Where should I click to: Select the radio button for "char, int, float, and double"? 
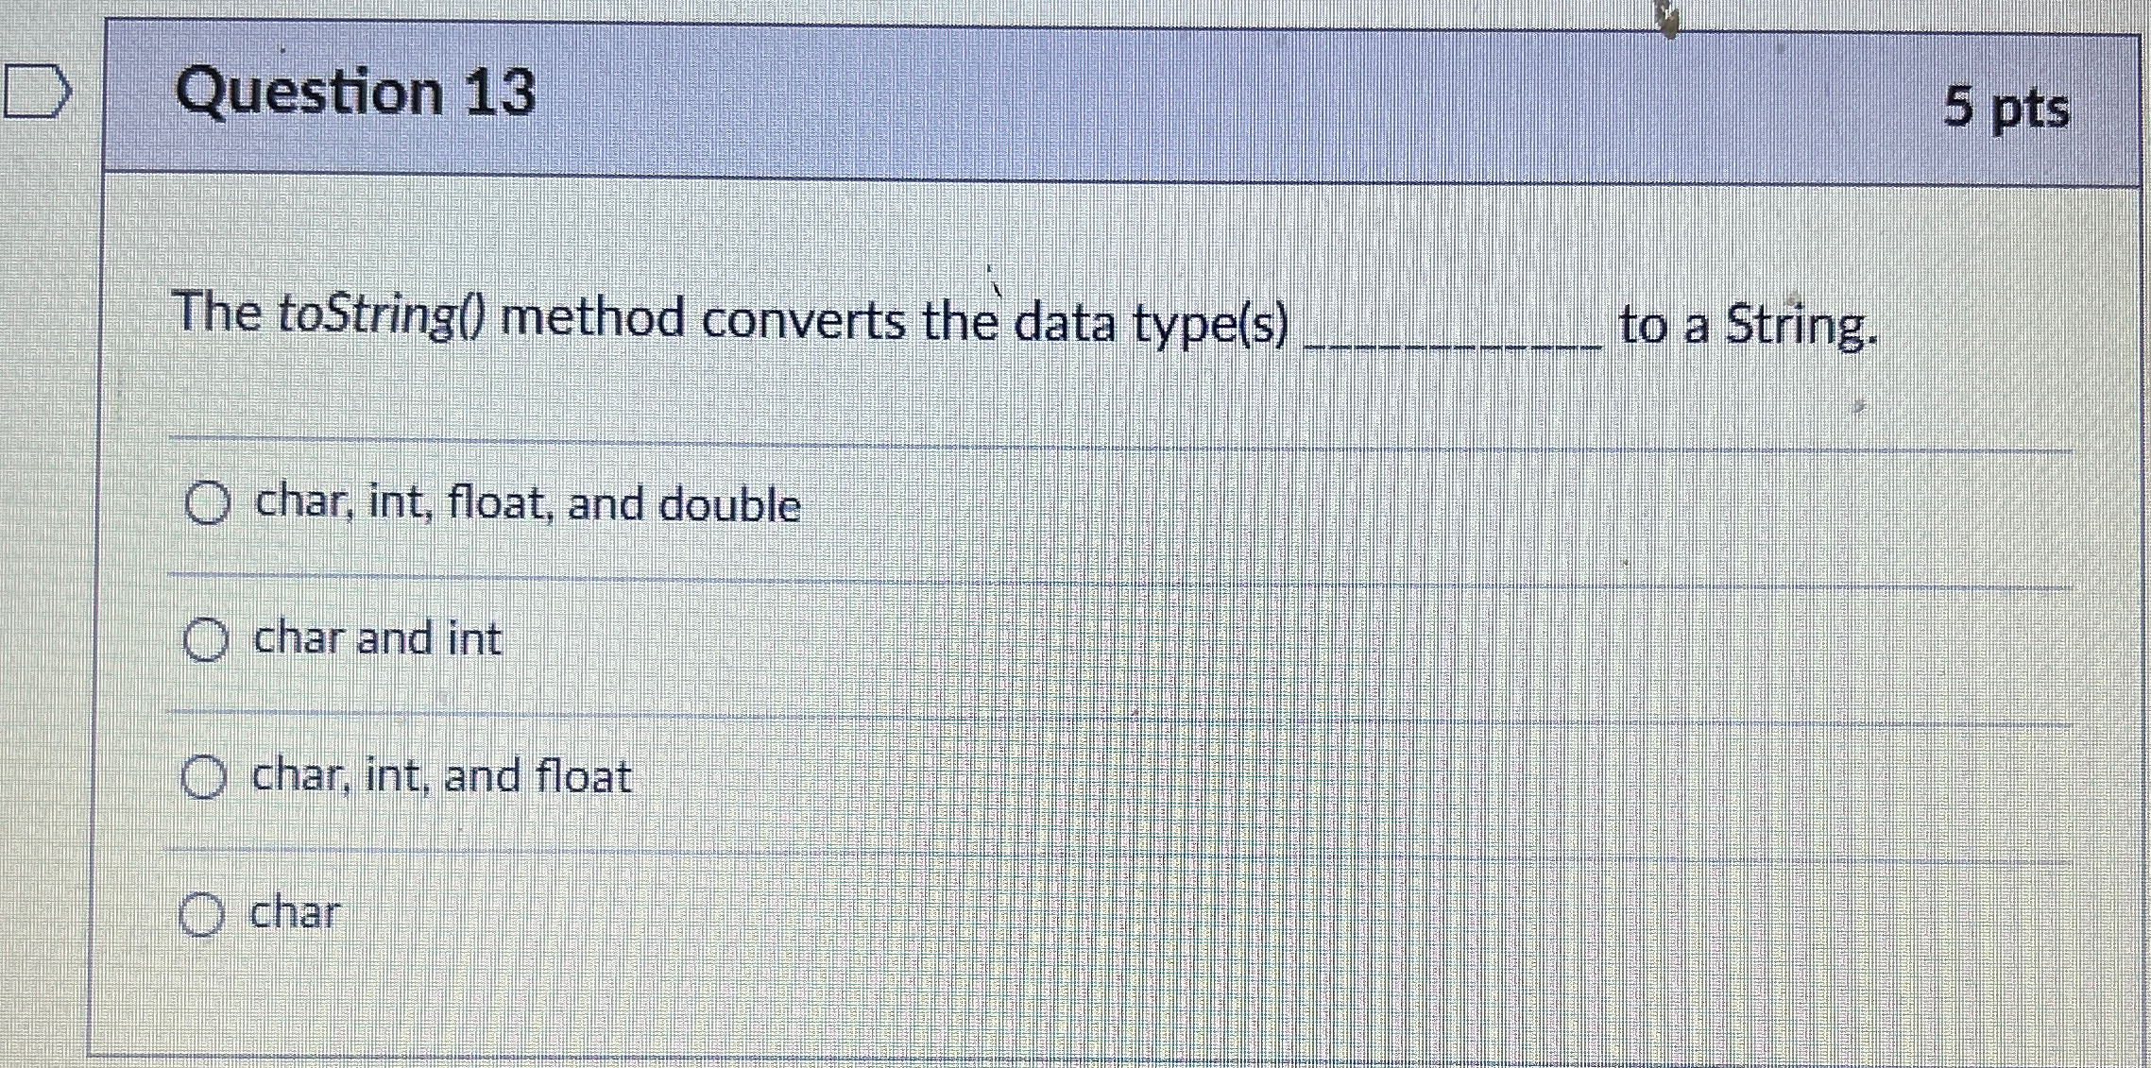(x=206, y=504)
